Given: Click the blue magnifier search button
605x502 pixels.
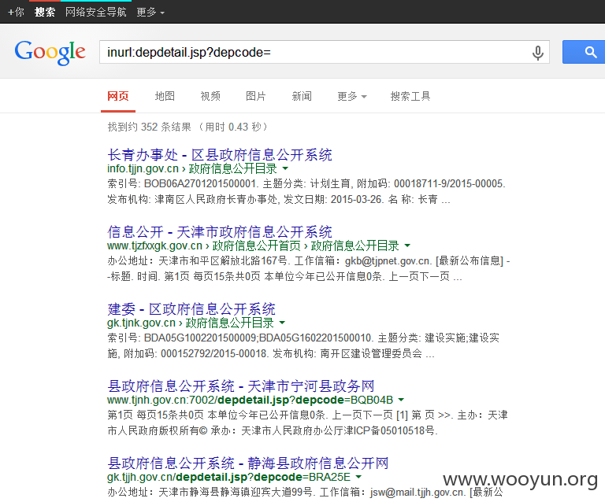Looking at the screenshot, I should (585, 52).
